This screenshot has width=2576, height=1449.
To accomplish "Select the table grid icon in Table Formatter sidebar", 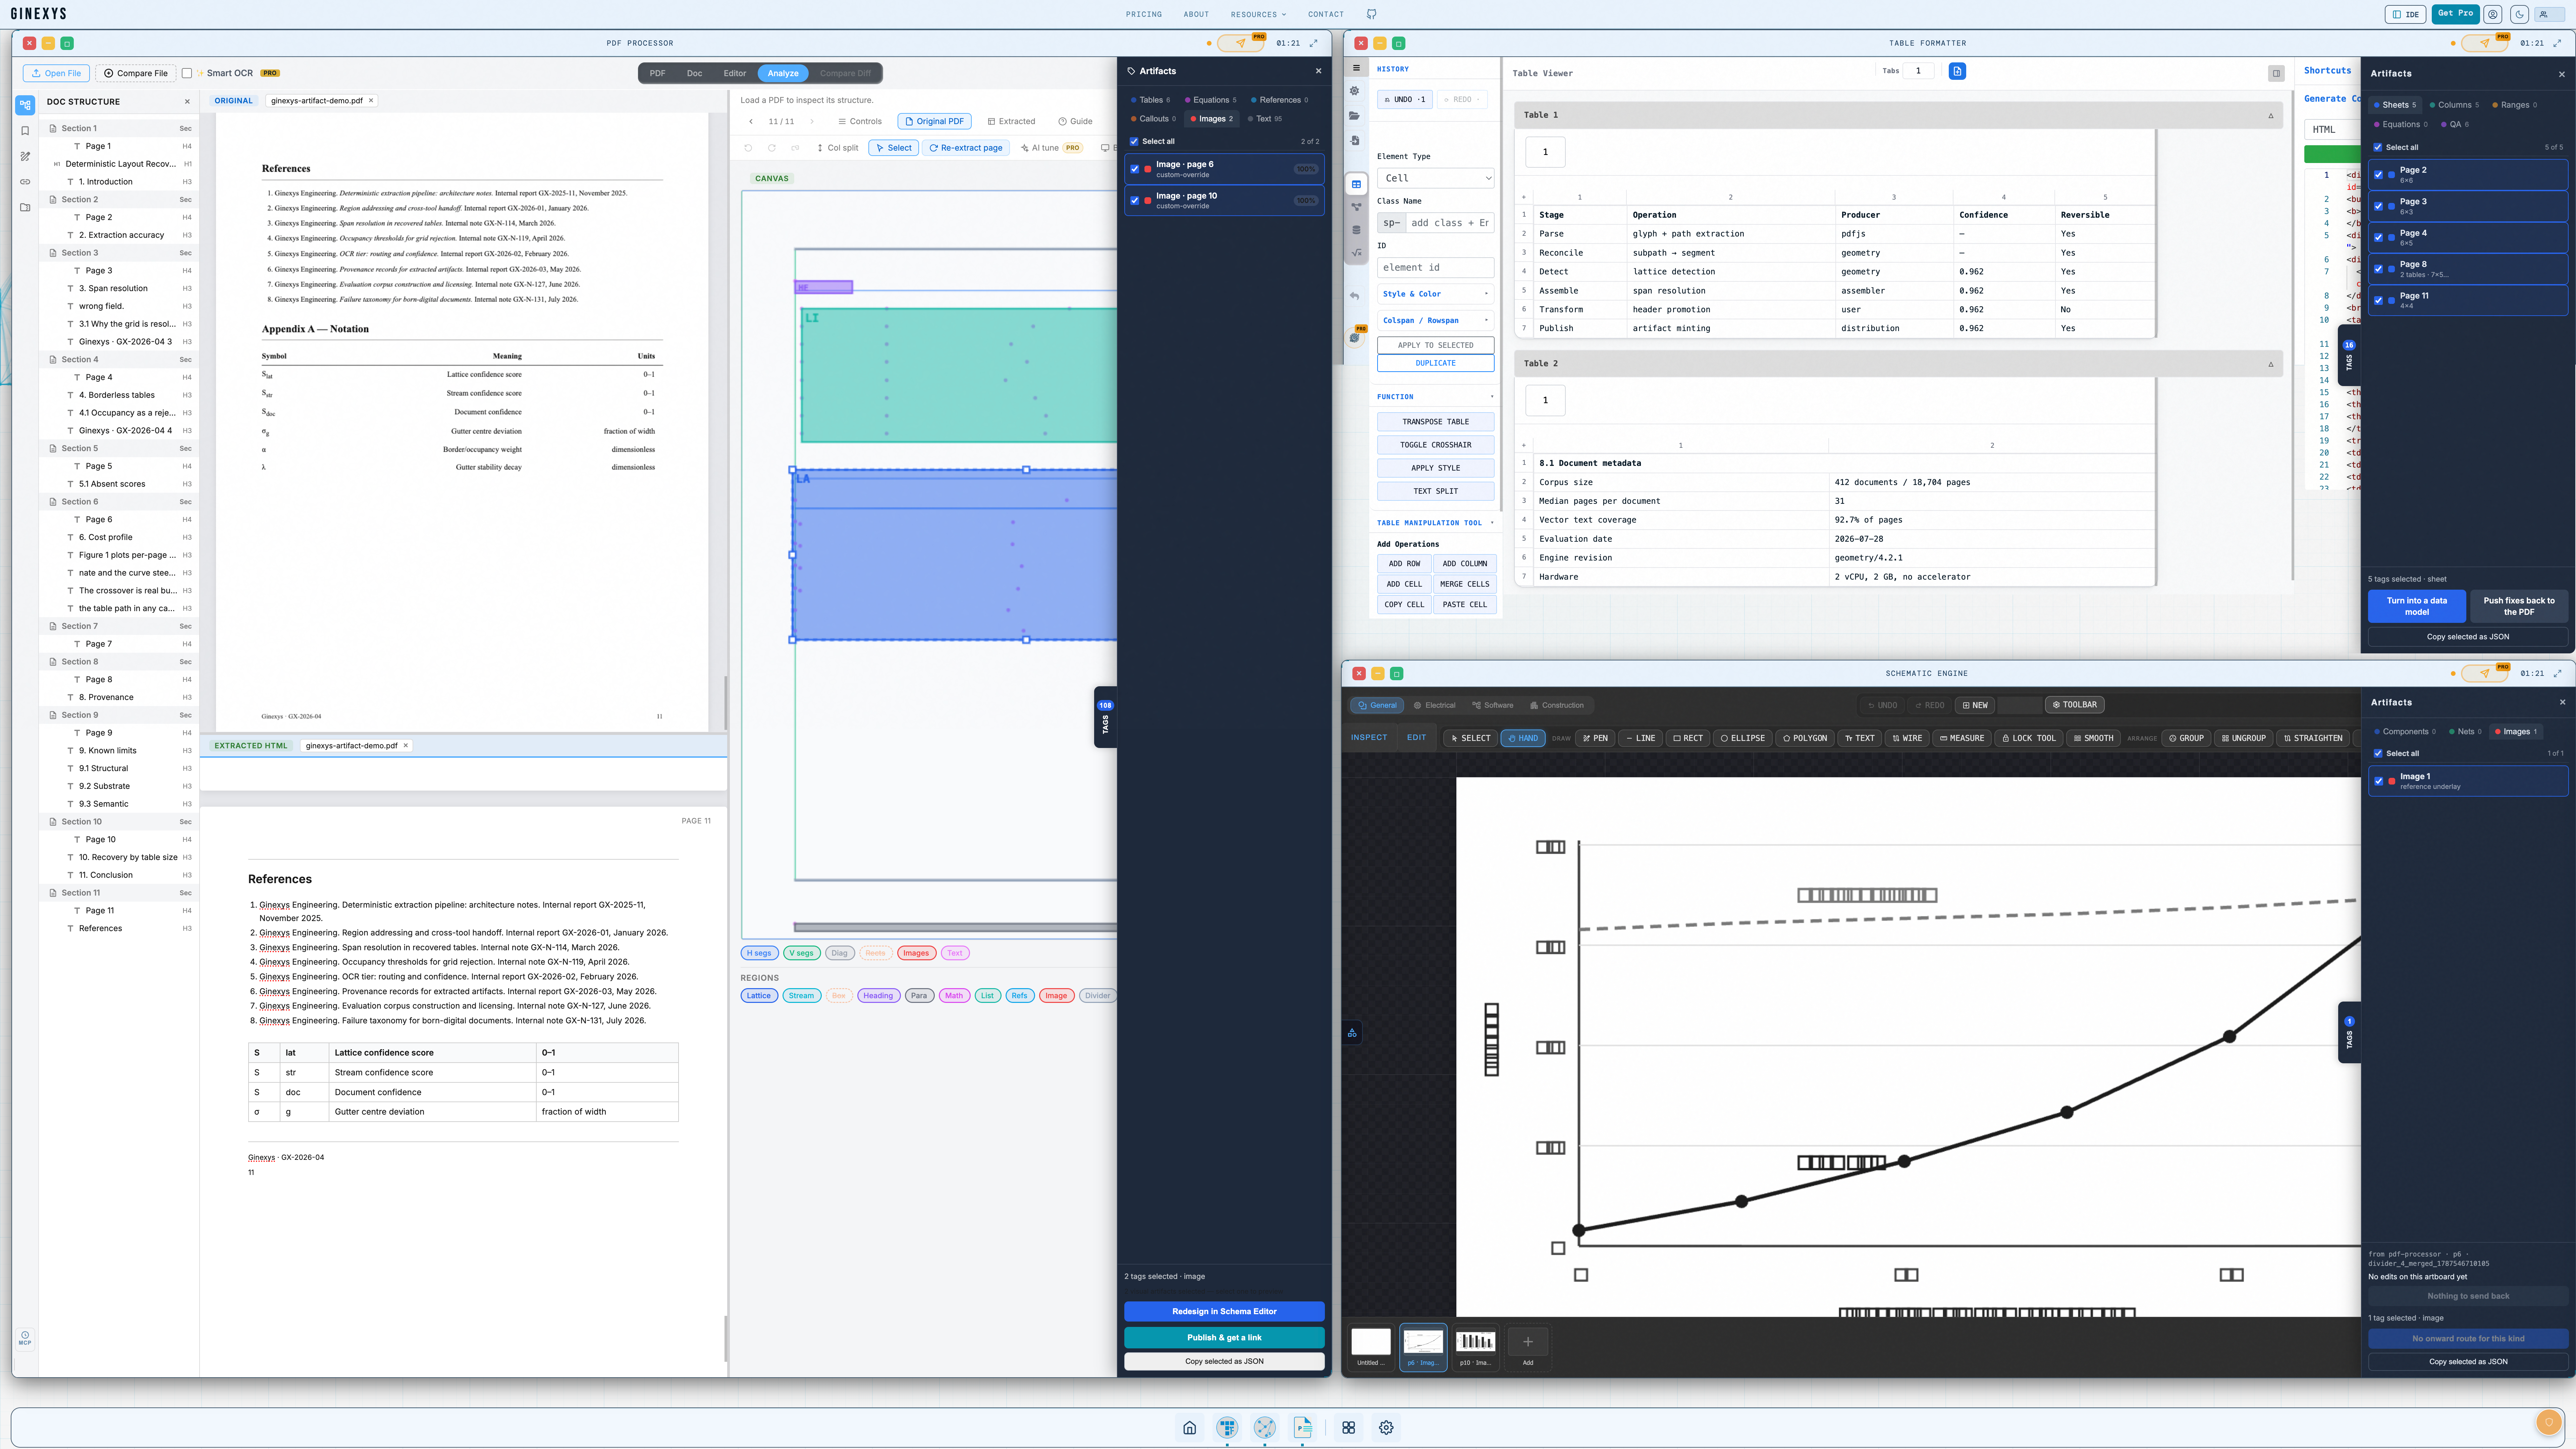I will (x=1356, y=184).
